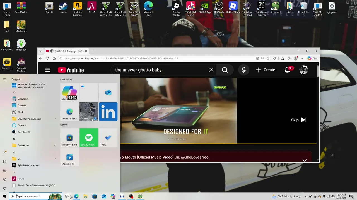Click the YouTube search magnifier button
This screenshot has height=200, width=357.
point(225,70)
